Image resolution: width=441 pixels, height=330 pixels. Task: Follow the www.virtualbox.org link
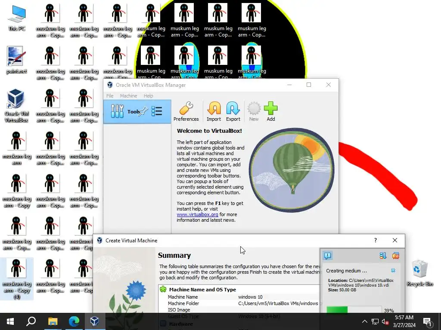point(197,214)
